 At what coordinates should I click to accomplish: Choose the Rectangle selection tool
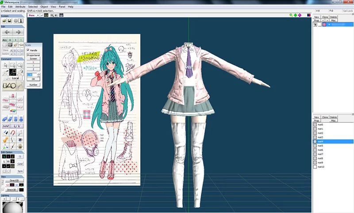pos(13,65)
